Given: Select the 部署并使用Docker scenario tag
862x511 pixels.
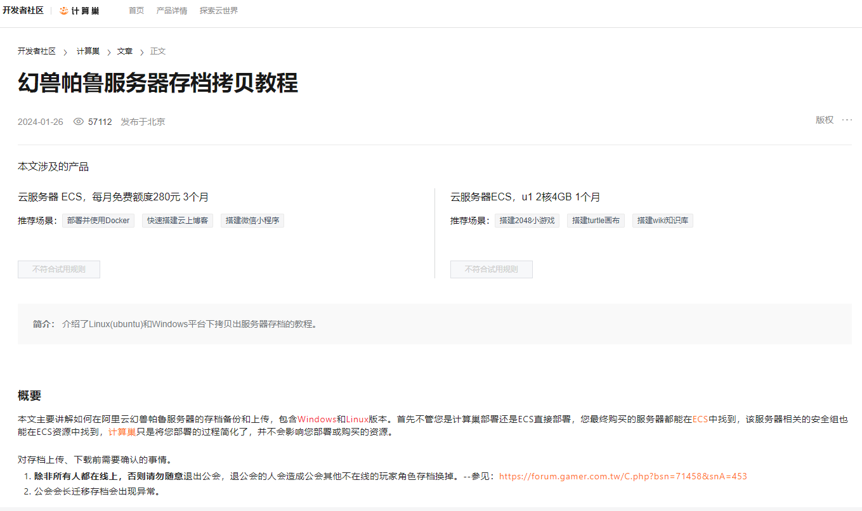Looking at the screenshot, I should 98,221.
